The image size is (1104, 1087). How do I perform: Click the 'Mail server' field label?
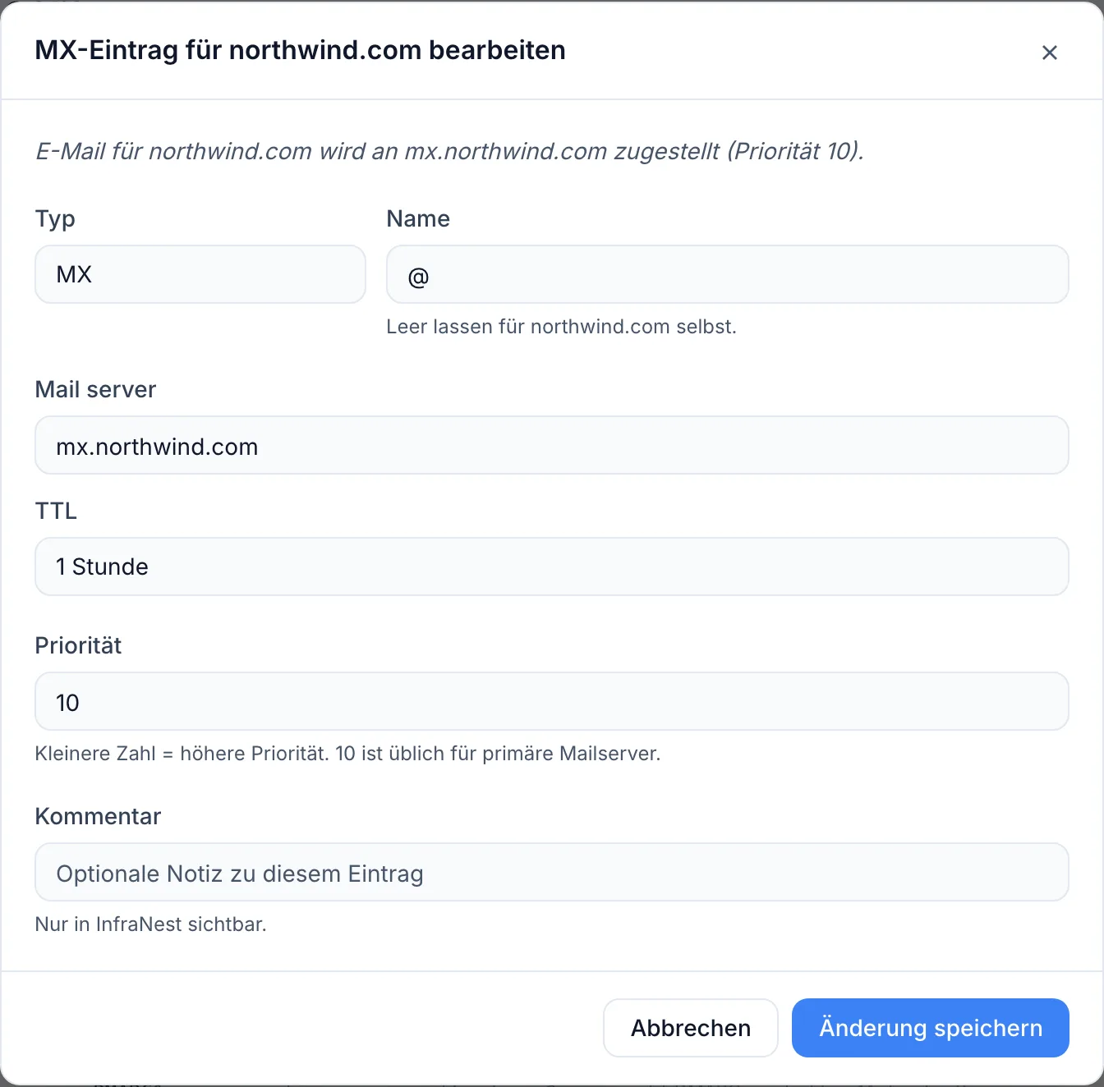coord(95,389)
